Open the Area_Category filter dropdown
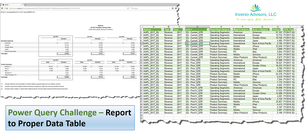The image size is (308, 134). pyautogui.click(x=271, y=29)
